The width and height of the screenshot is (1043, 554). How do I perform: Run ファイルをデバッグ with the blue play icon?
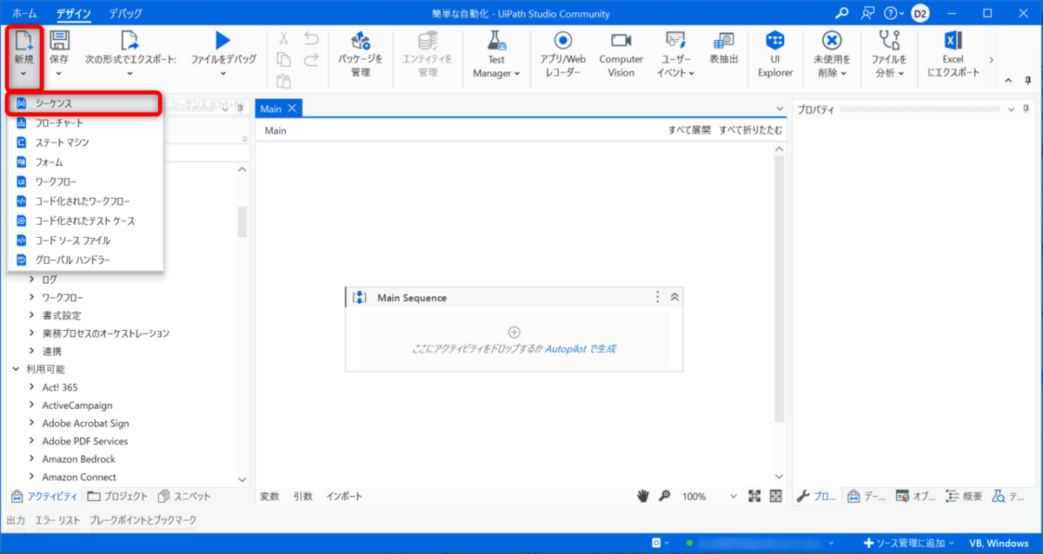[223, 39]
